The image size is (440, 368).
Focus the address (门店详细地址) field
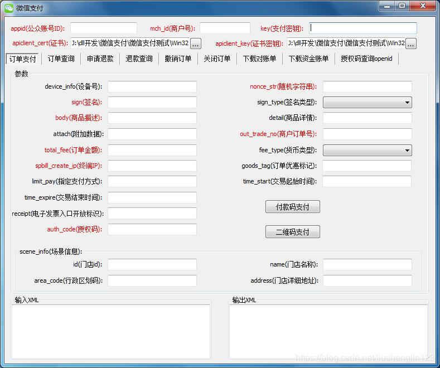(368, 280)
